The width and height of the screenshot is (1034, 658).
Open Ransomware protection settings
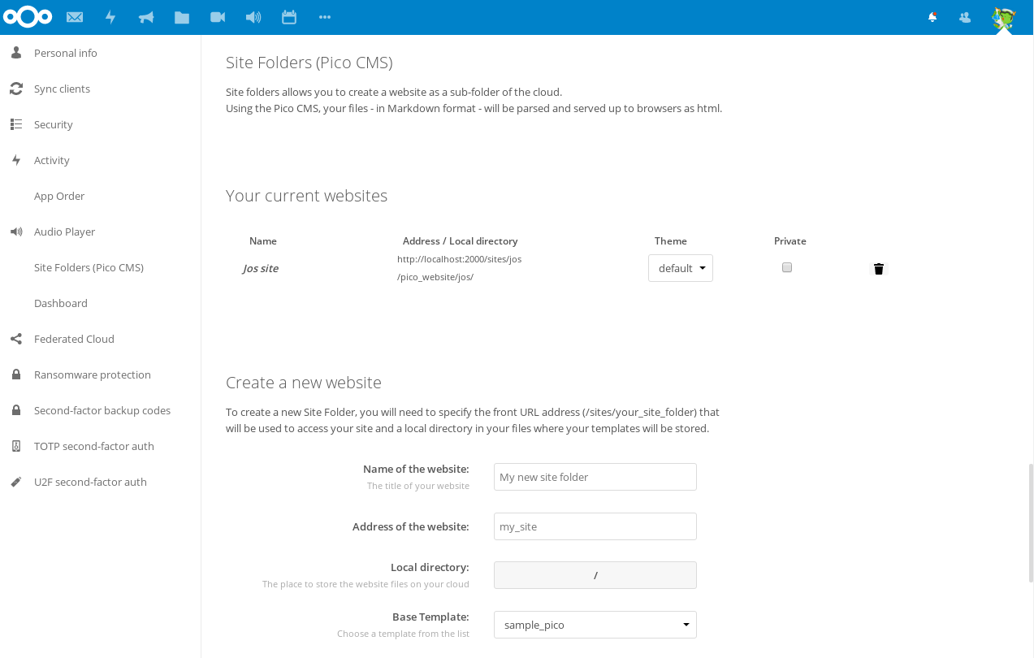93,374
